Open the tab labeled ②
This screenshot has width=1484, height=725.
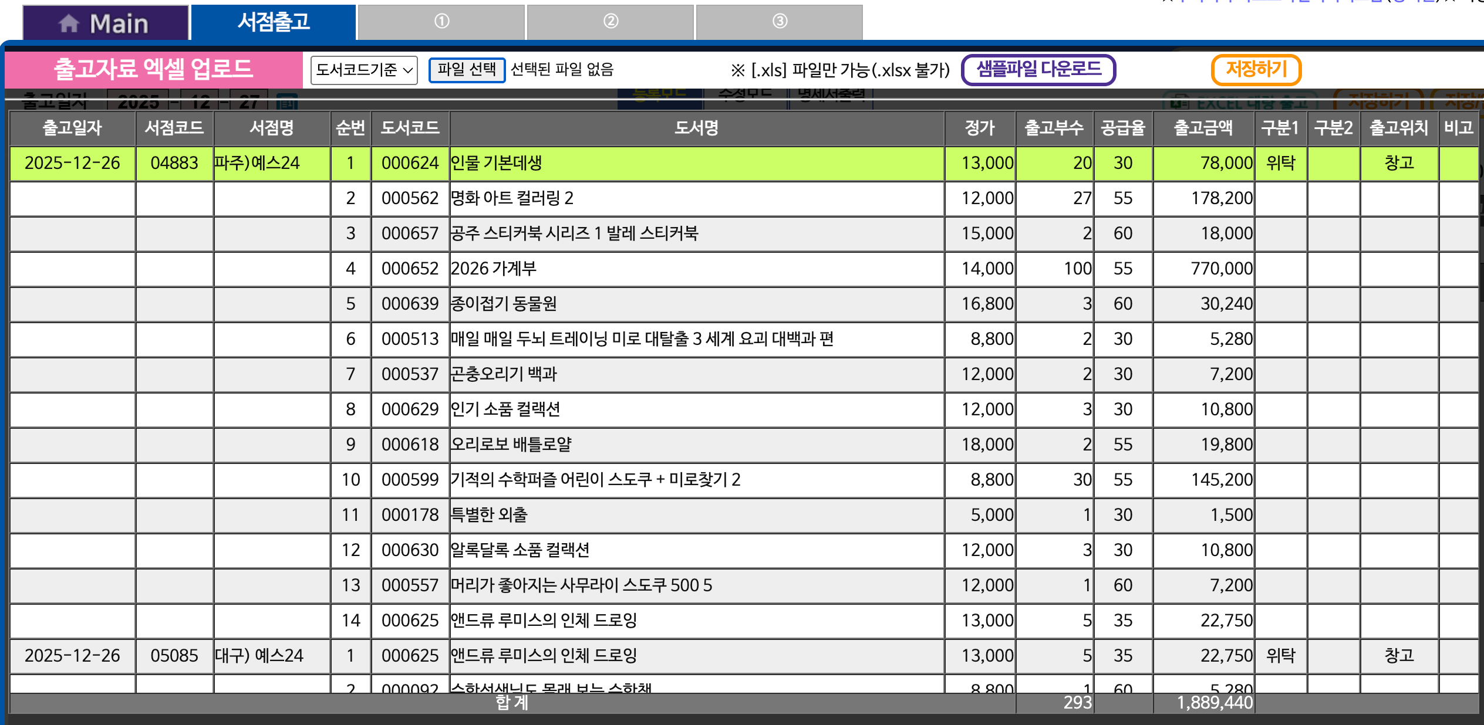pyautogui.click(x=611, y=22)
